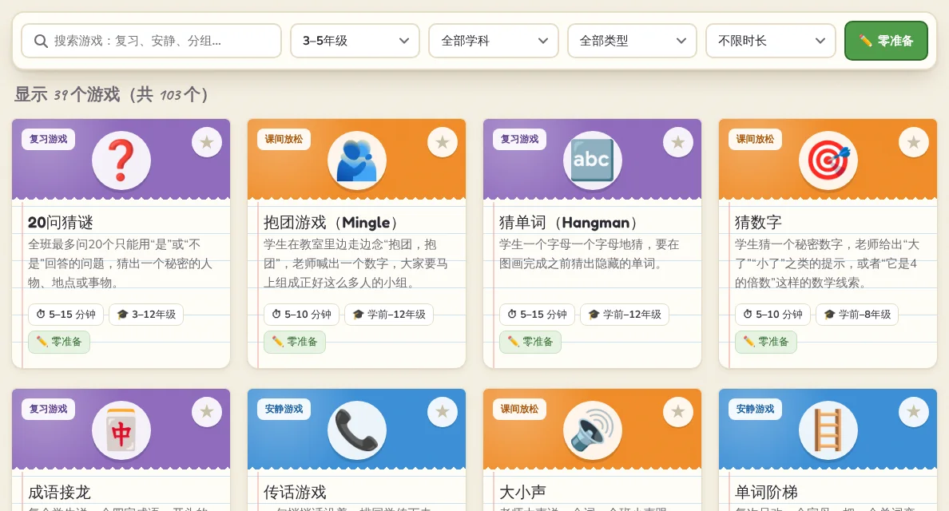Open the 20问猜谜 game title
Screen dimensions: 949x511
pos(61,223)
